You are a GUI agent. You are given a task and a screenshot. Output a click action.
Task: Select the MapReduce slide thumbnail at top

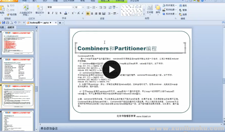point(18,43)
